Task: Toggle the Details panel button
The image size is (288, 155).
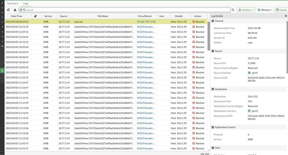Action: click(281, 10)
